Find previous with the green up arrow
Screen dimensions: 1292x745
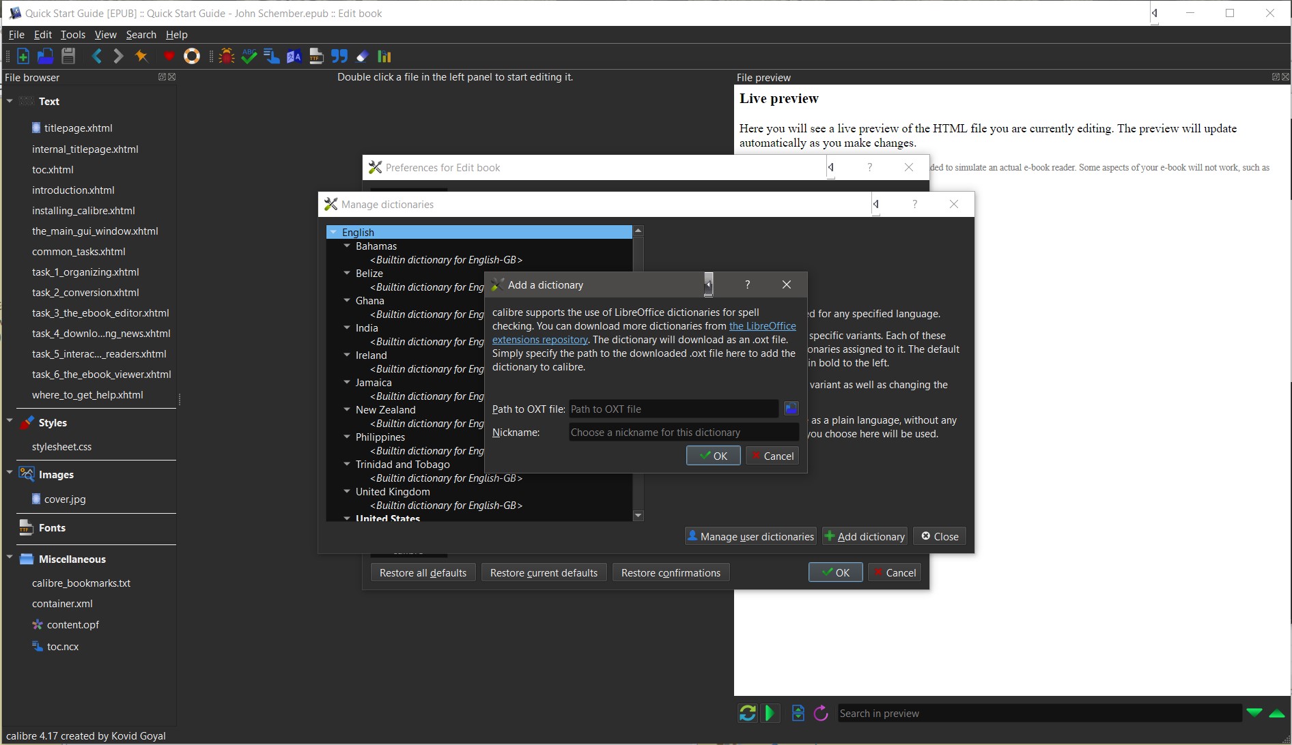[x=1277, y=713]
